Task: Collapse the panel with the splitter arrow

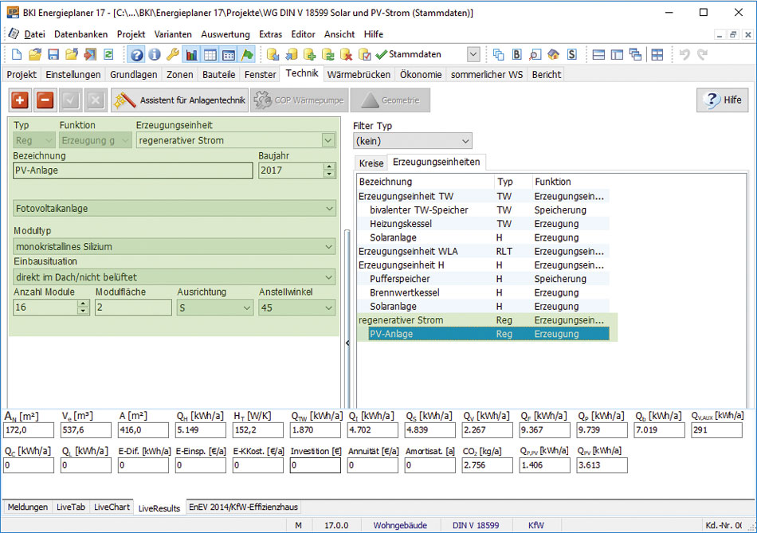Action: click(347, 343)
